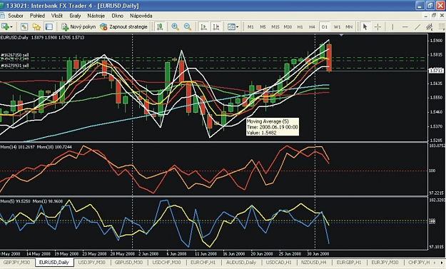Click the chart shift triangle marker at top
This screenshot has width=446, height=269.
341,35
